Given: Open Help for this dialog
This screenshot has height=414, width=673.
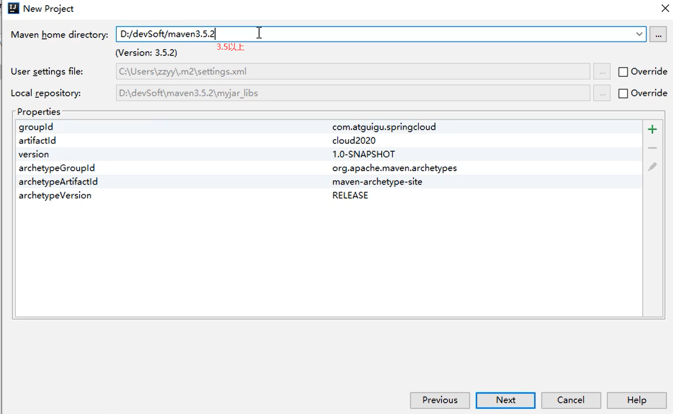Looking at the screenshot, I should tap(636, 400).
